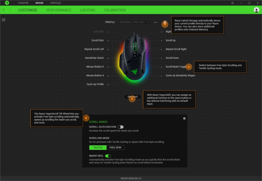Click the Razer Basilisk mouse image

[x=134, y=57]
